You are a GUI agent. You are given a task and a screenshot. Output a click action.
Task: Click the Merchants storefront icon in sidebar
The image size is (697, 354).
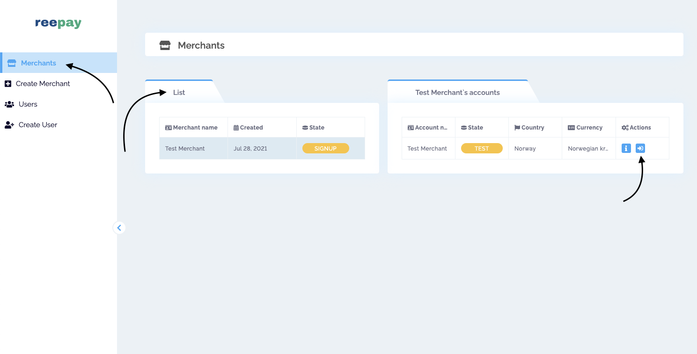tap(12, 63)
